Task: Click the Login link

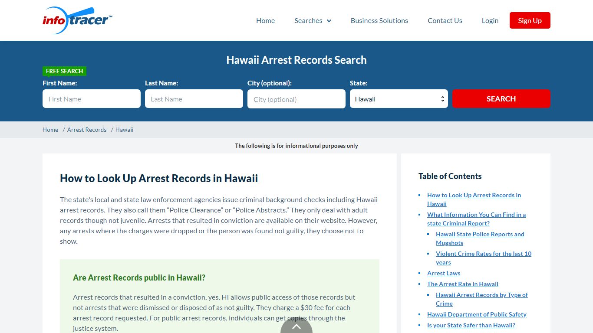Action: point(490,20)
